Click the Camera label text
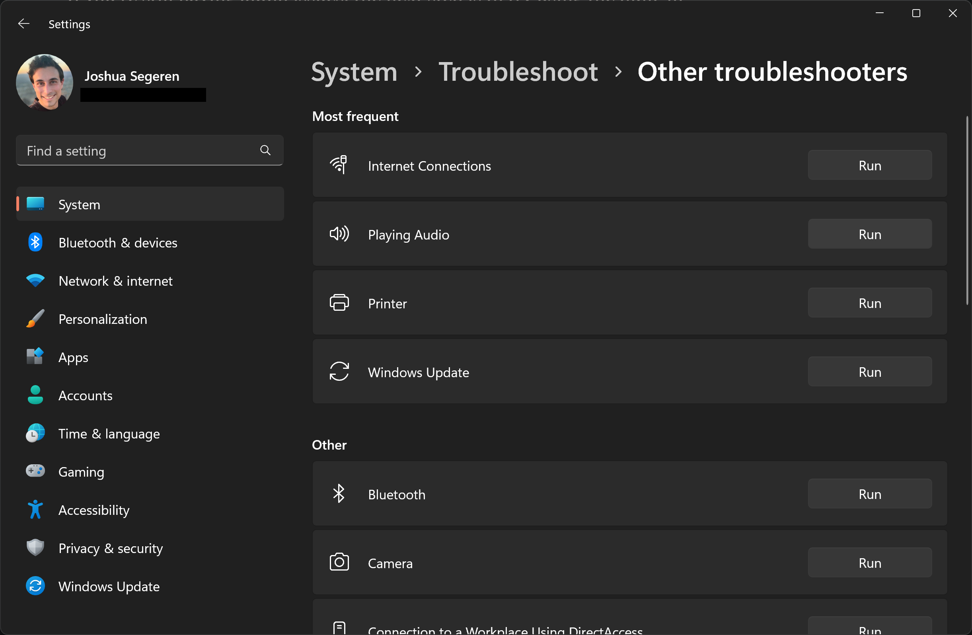 tap(390, 563)
